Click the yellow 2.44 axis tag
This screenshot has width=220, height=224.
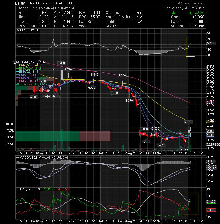210,121
